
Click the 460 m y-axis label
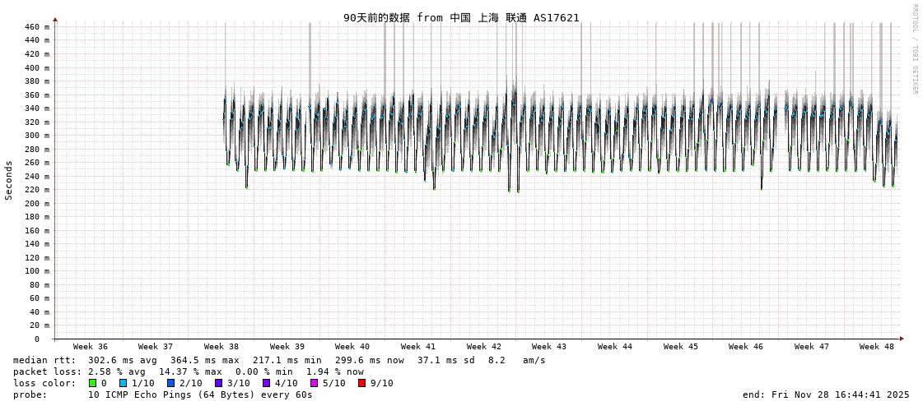tap(36, 27)
